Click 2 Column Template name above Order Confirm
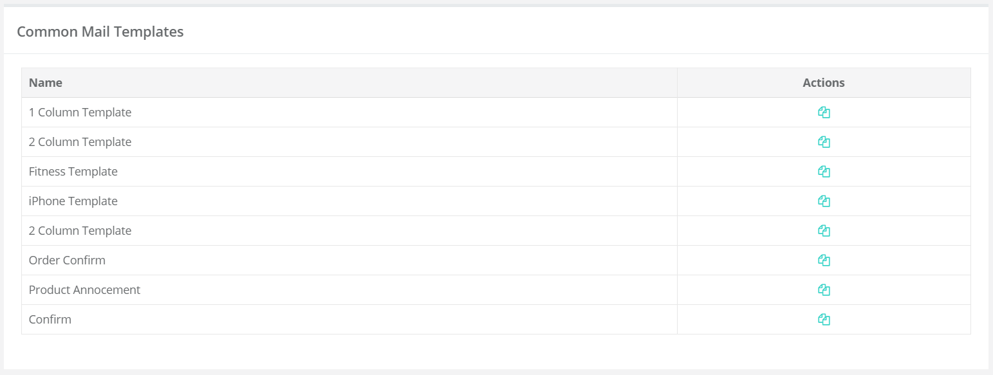Screen dimensions: 993x375 tap(80, 231)
